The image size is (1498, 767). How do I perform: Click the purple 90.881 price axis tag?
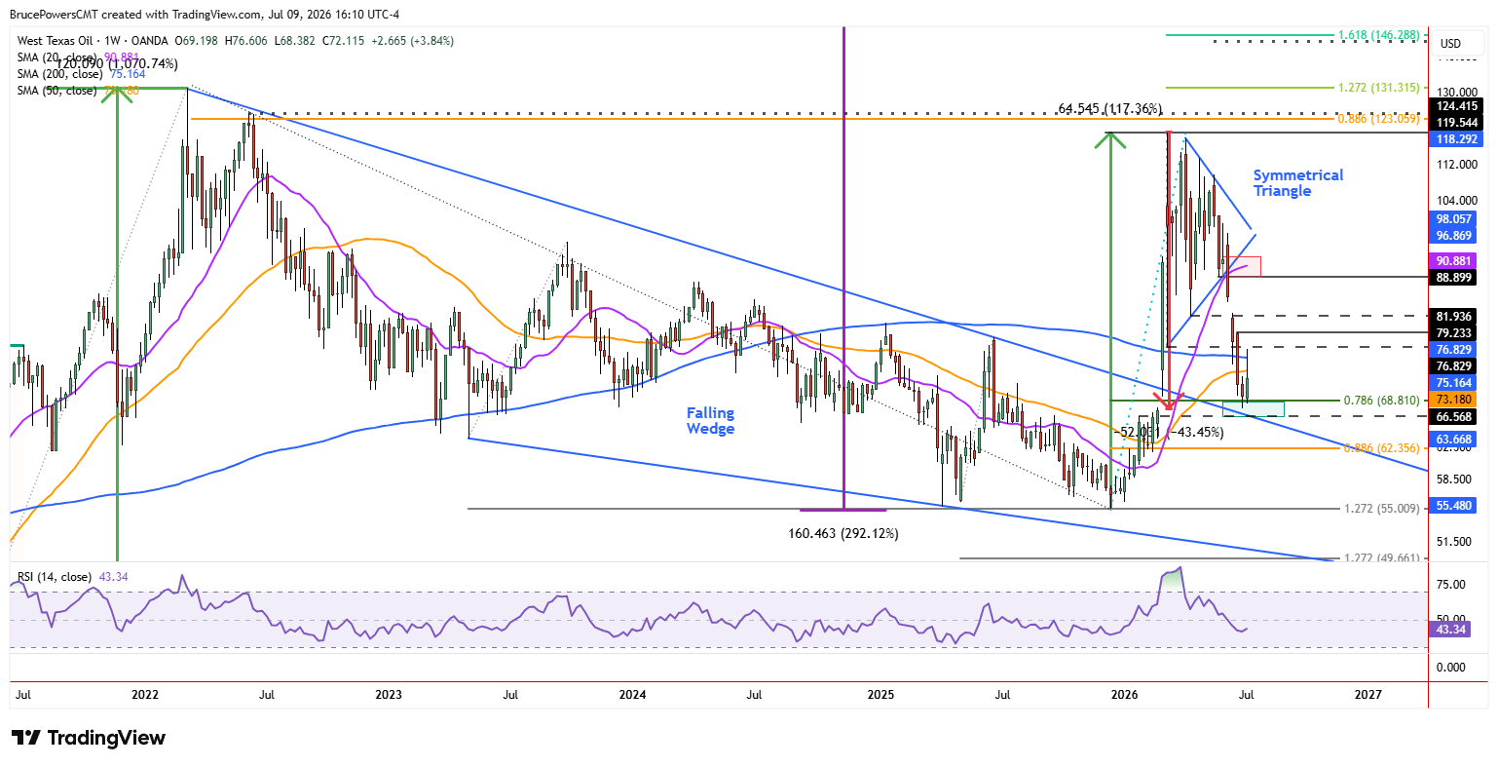(x=1455, y=261)
